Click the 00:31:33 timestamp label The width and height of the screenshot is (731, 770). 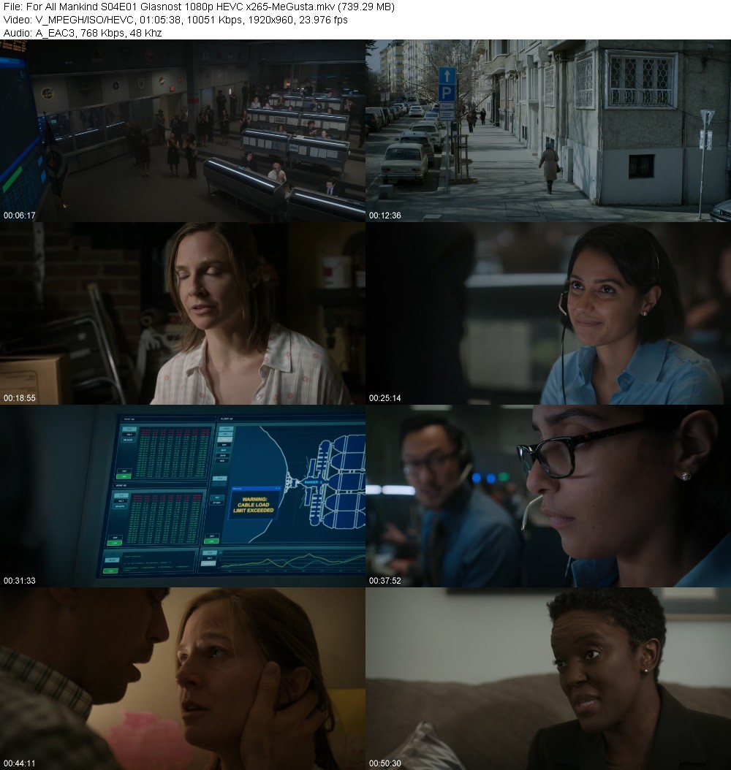pos(20,581)
